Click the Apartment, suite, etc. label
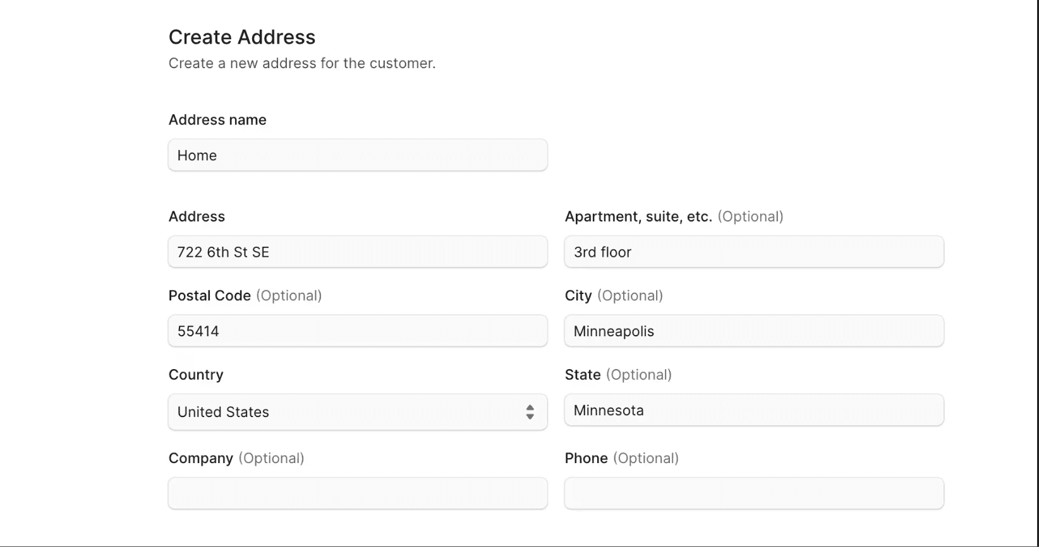This screenshot has width=1039, height=547. pyautogui.click(x=638, y=216)
